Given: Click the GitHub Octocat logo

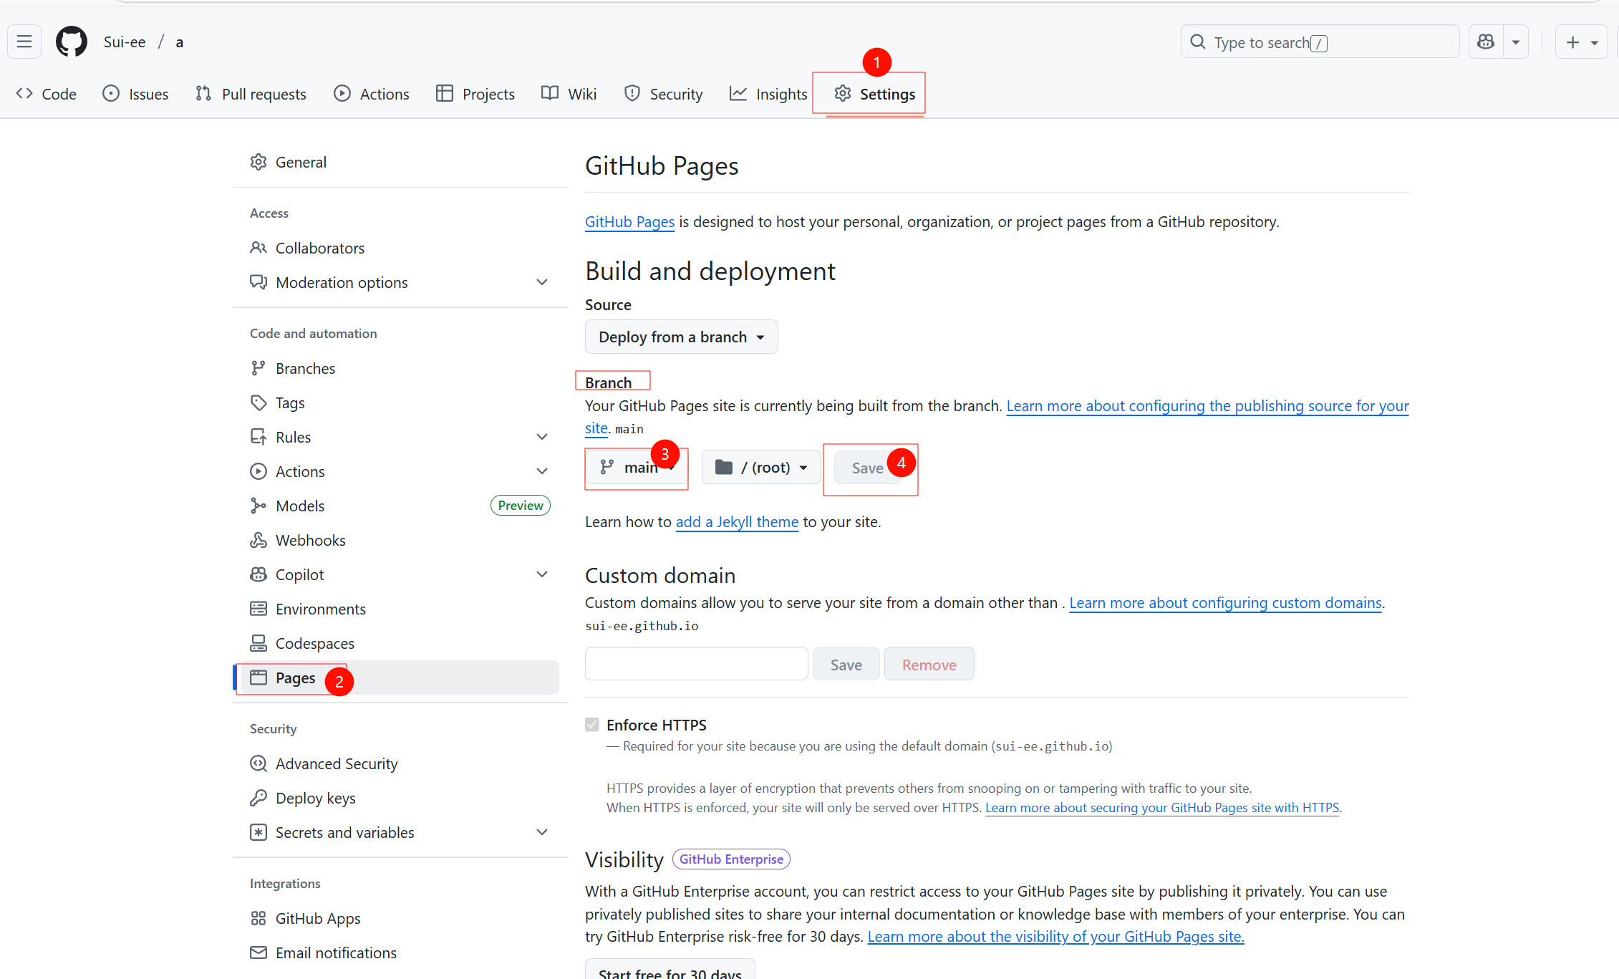Looking at the screenshot, I should point(72,42).
